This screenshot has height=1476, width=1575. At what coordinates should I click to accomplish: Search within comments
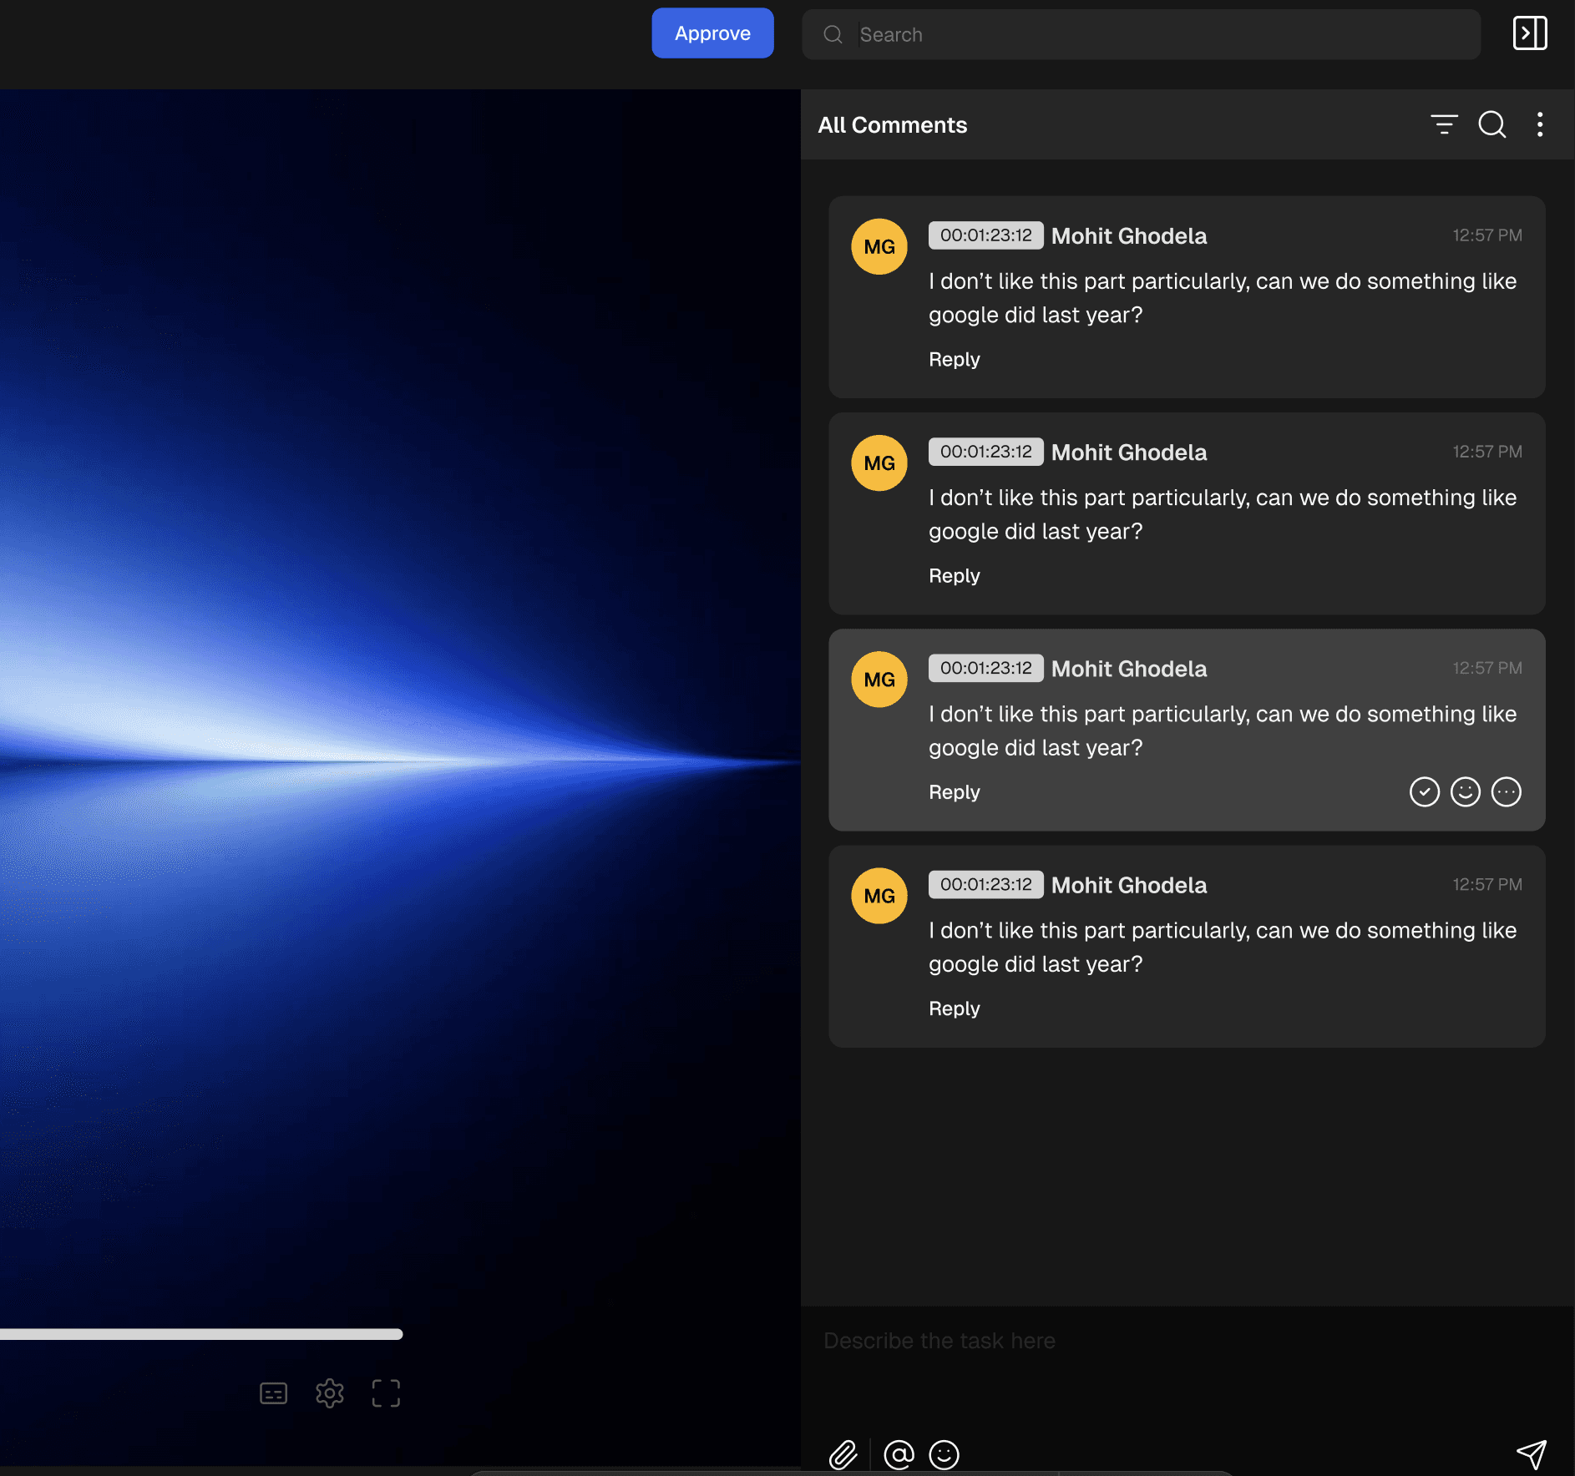[x=1492, y=124]
